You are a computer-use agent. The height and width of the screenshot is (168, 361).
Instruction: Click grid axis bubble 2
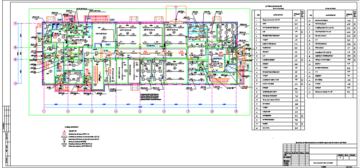(x=68, y=111)
